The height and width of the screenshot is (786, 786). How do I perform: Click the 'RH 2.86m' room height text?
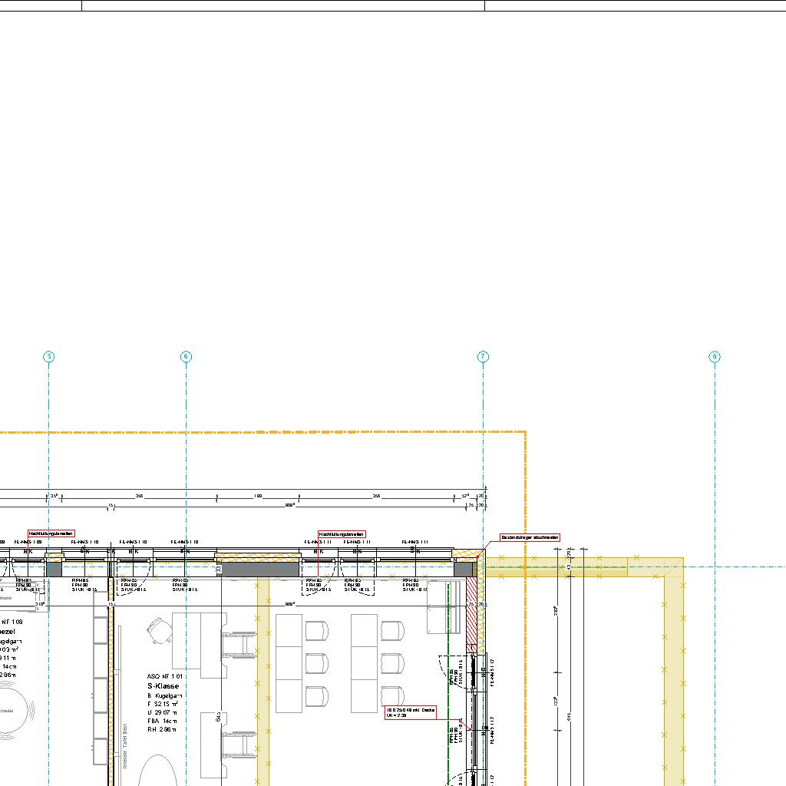[x=163, y=730]
